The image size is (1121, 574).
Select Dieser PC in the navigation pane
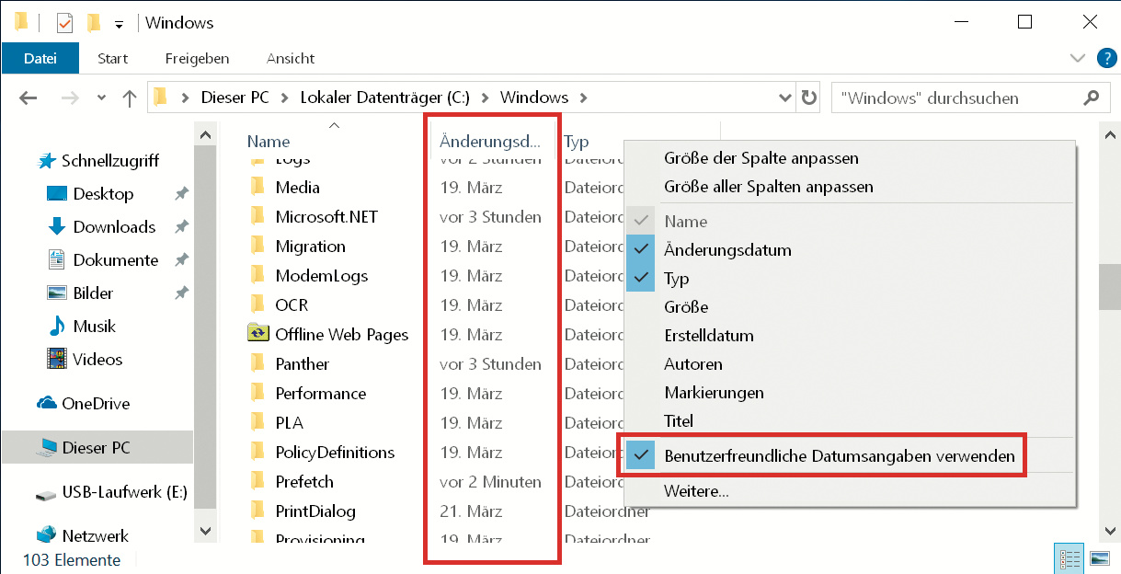click(x=96, y=448)
